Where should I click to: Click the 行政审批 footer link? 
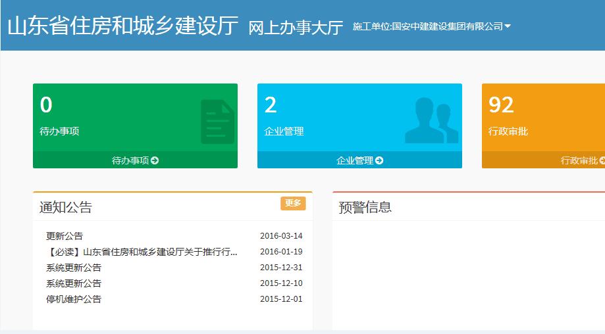[579, 160]
